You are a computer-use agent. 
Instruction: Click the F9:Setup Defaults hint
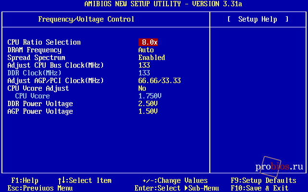pos(263,180)
